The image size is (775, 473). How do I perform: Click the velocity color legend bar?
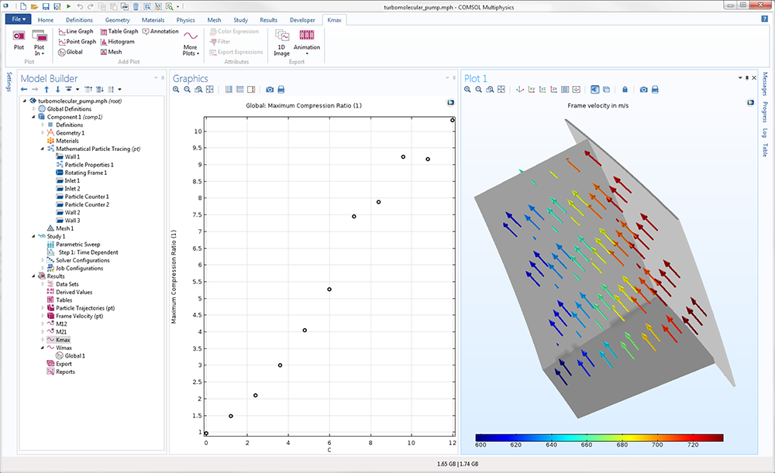tap(598, 437)
